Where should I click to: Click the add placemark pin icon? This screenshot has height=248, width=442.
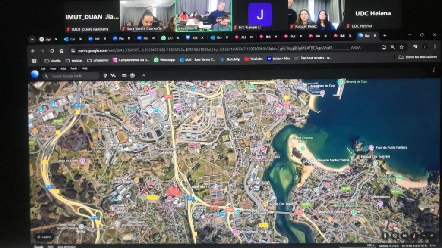(105, 76)
